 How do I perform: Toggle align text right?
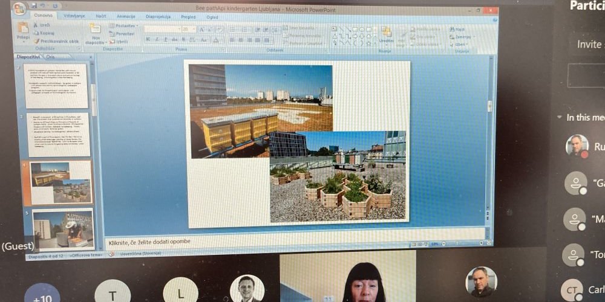pyautogui.click(x=249, y=40)
